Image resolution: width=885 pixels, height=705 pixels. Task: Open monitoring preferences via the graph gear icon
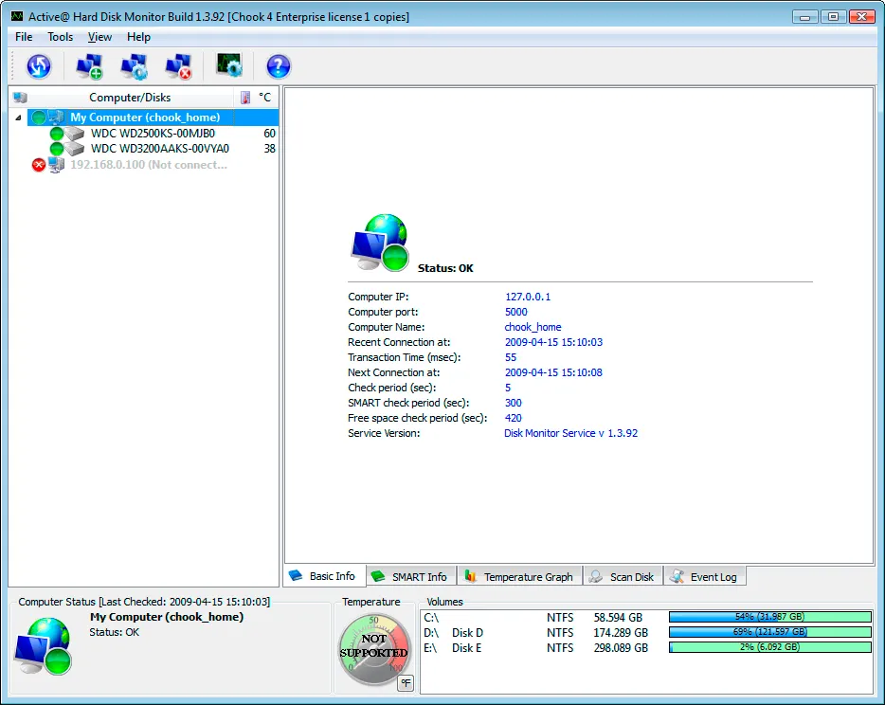point(229,65)
